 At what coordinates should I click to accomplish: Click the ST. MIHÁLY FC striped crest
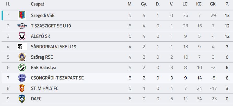click(22, 88)
